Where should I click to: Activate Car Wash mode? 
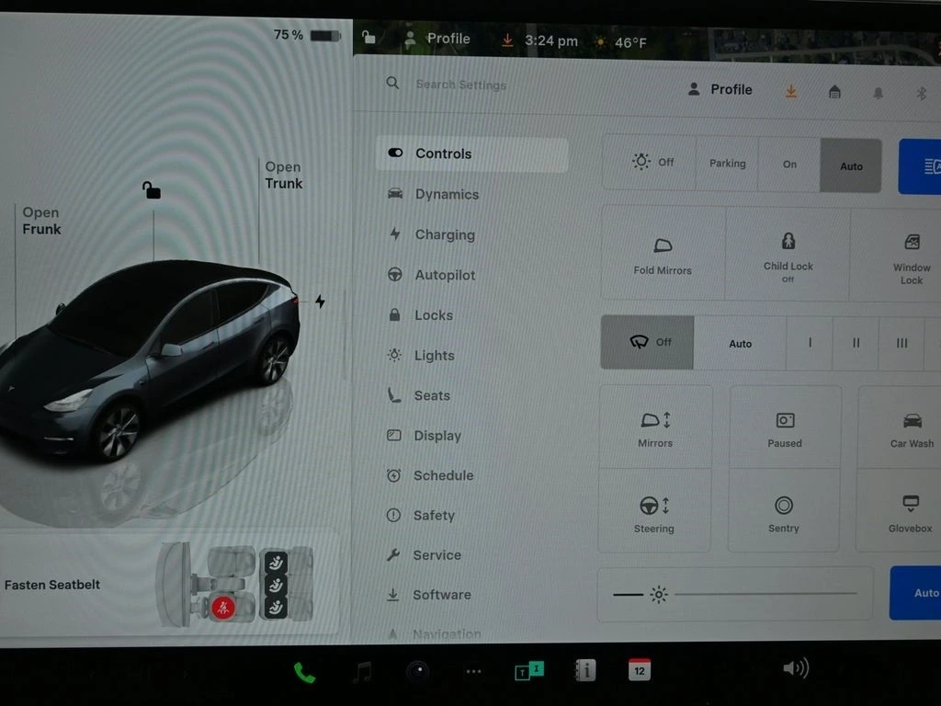click(912, 428)
